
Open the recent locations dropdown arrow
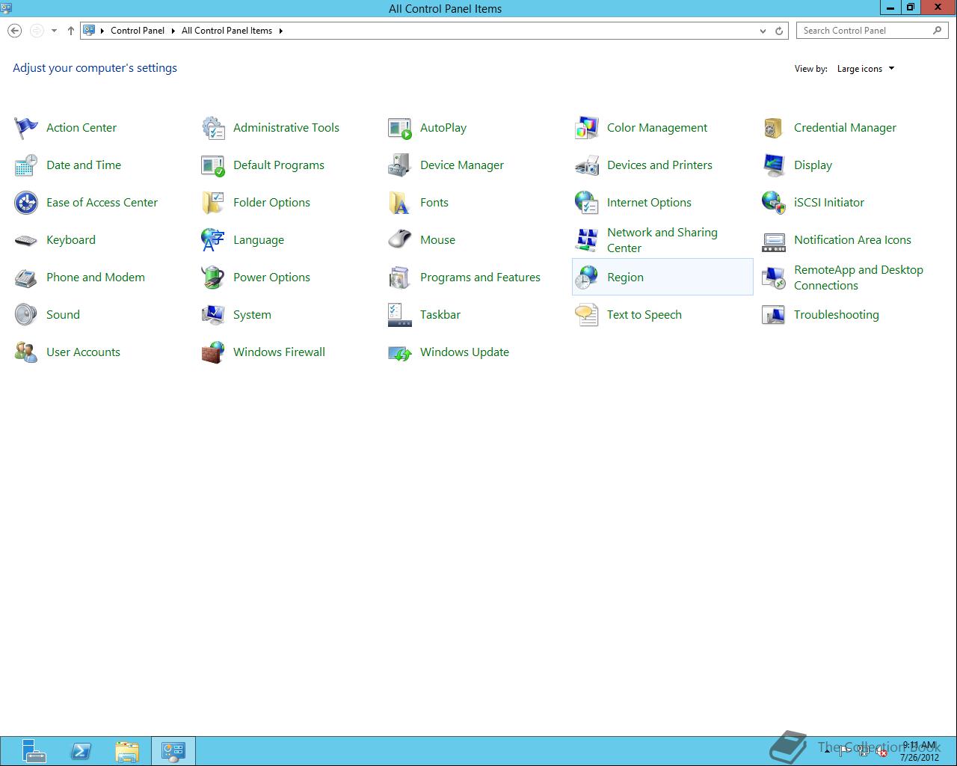click(x=54, y=31)
